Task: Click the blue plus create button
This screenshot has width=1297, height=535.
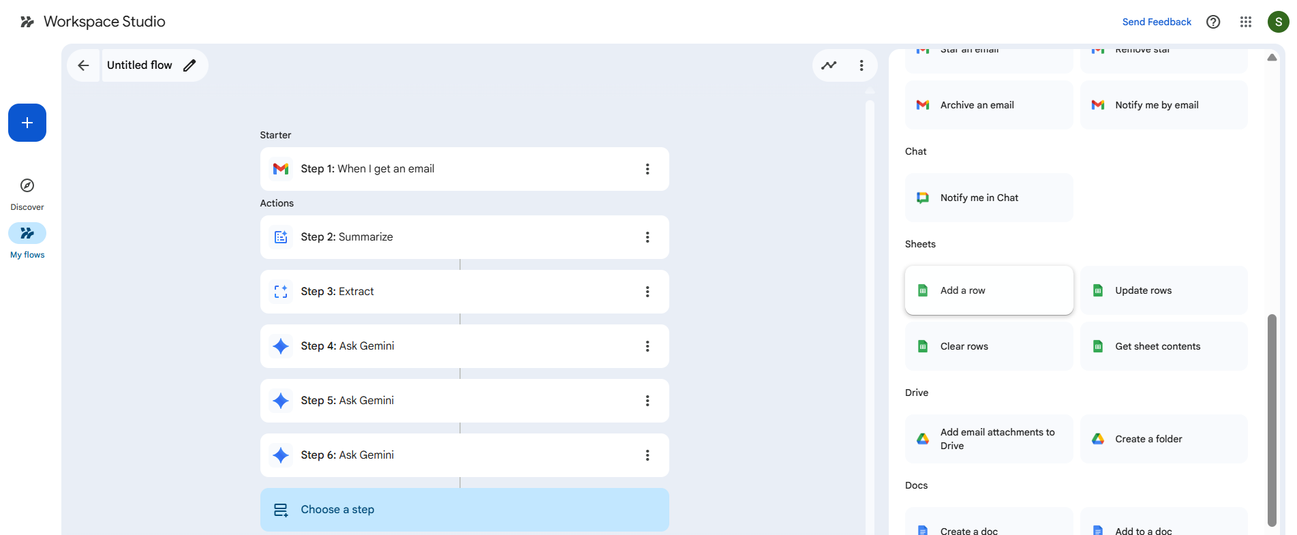Action: [27, 123]
